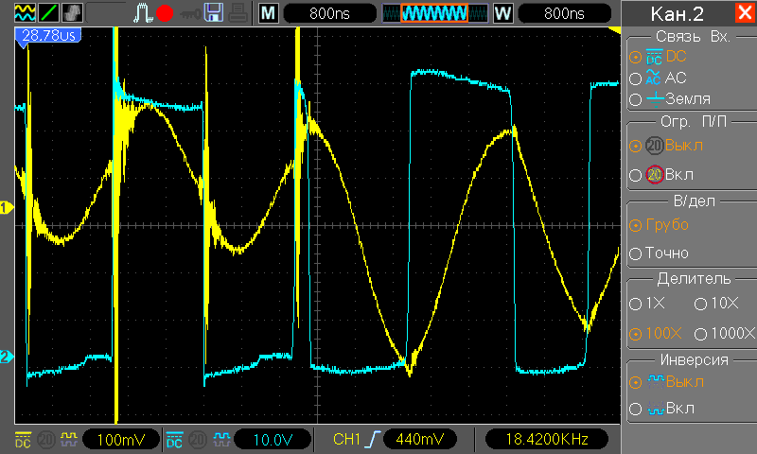This screenshot has width=757, height=454.
Task: Click the CH2 10.0V scale value
Action: tap(273, 440)
